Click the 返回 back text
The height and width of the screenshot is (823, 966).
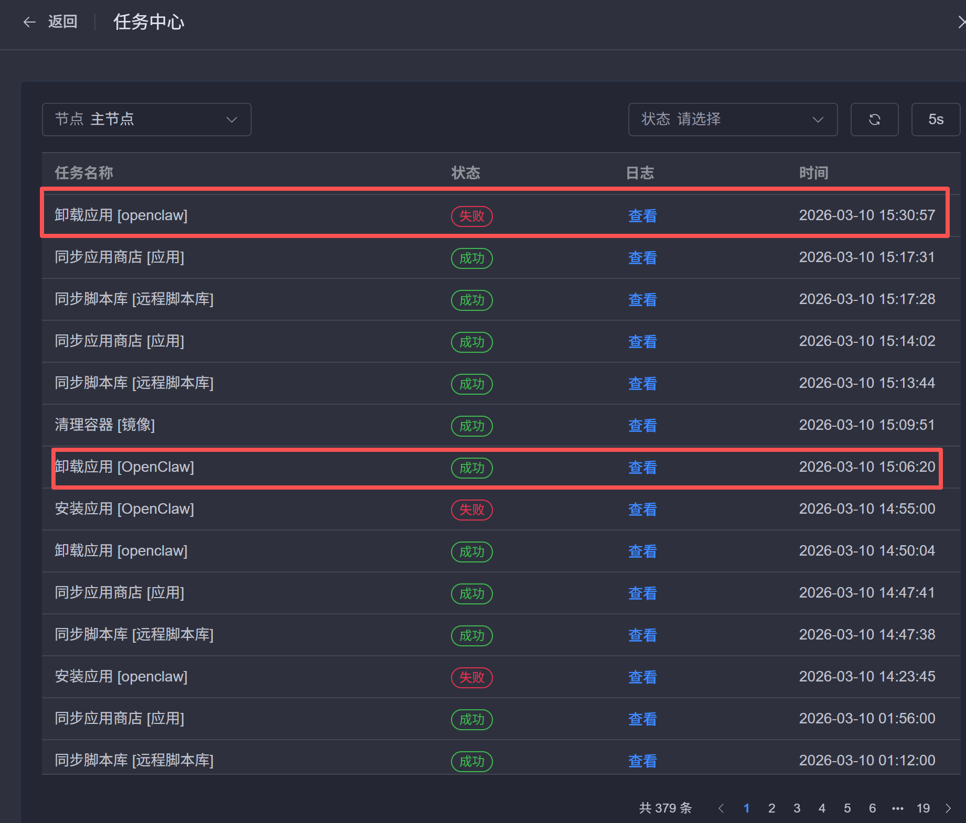coord(63,22)
